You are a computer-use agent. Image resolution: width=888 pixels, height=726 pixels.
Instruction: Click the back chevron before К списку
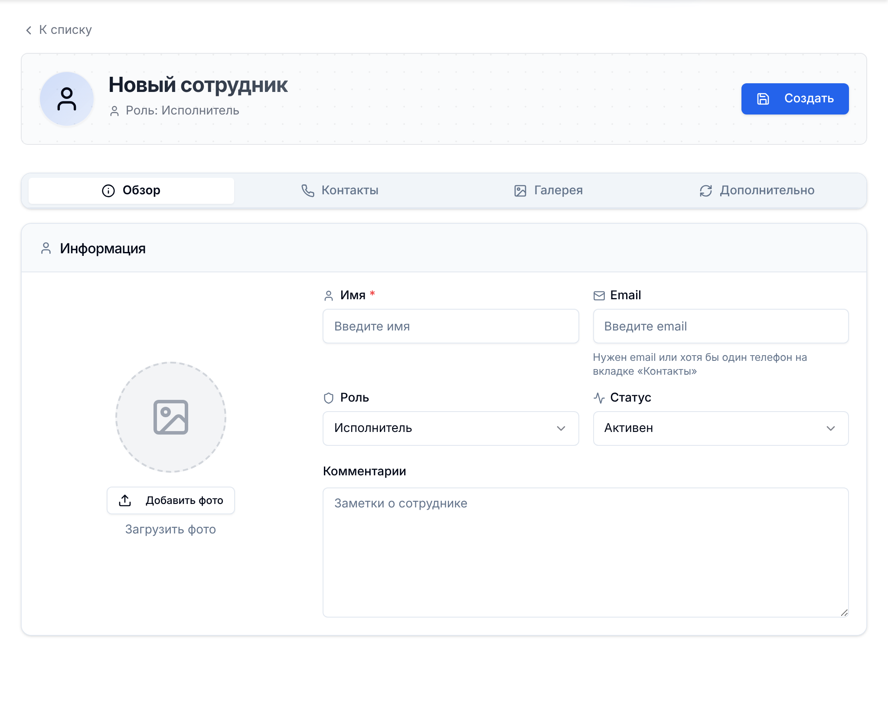coord(29,30)
